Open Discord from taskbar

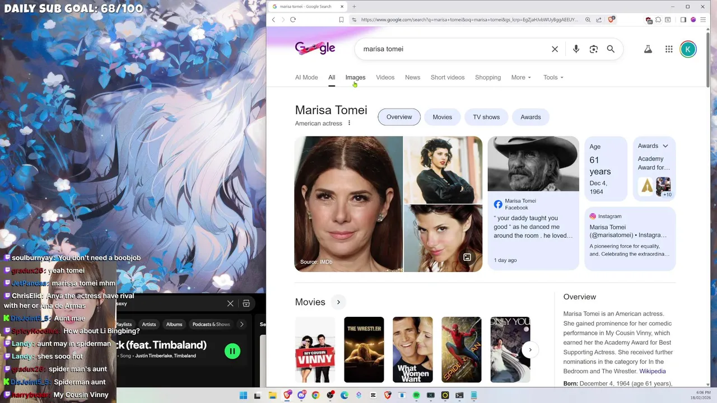click(302, 395)
